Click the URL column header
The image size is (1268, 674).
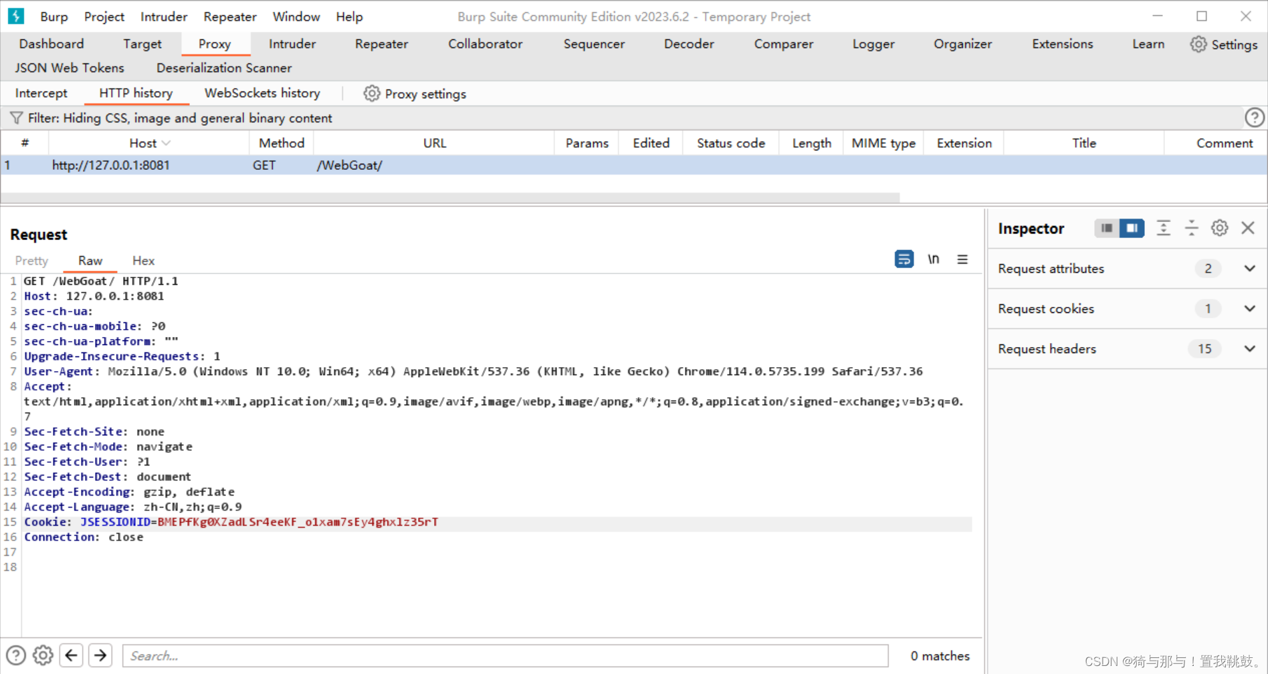434,143
